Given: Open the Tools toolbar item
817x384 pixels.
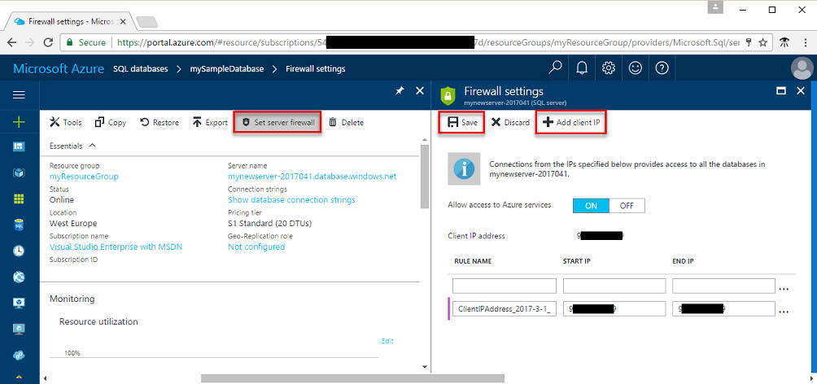Looking at the screenshot, I should coord(66,123).
